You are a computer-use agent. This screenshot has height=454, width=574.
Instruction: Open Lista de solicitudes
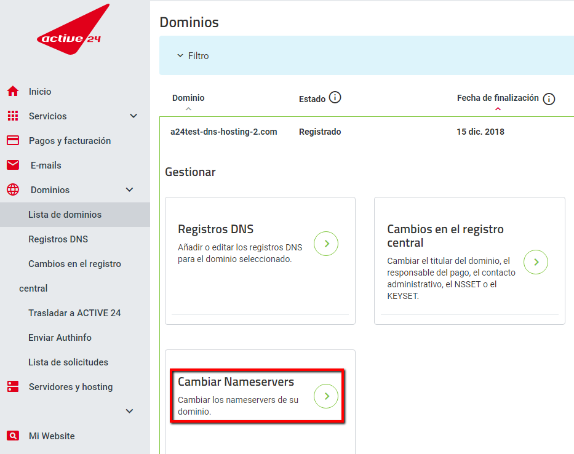pyautogui.click(x=68, y=362)
